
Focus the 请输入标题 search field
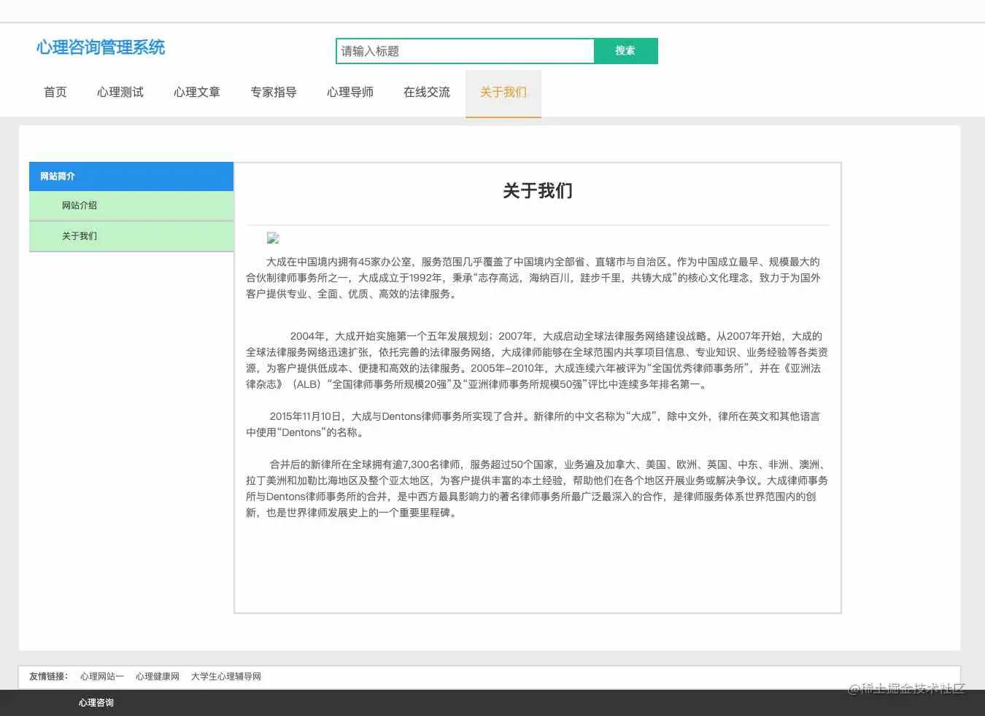coord(466,51)
